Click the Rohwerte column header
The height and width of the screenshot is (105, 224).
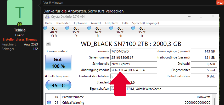coord(194,97)
